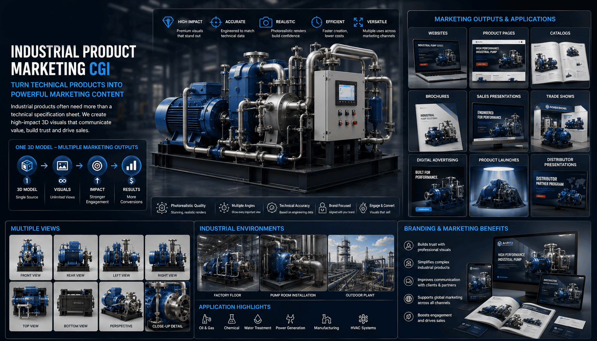Select the Oil & Gas icon
597x341 pixels.
[206, 319]
